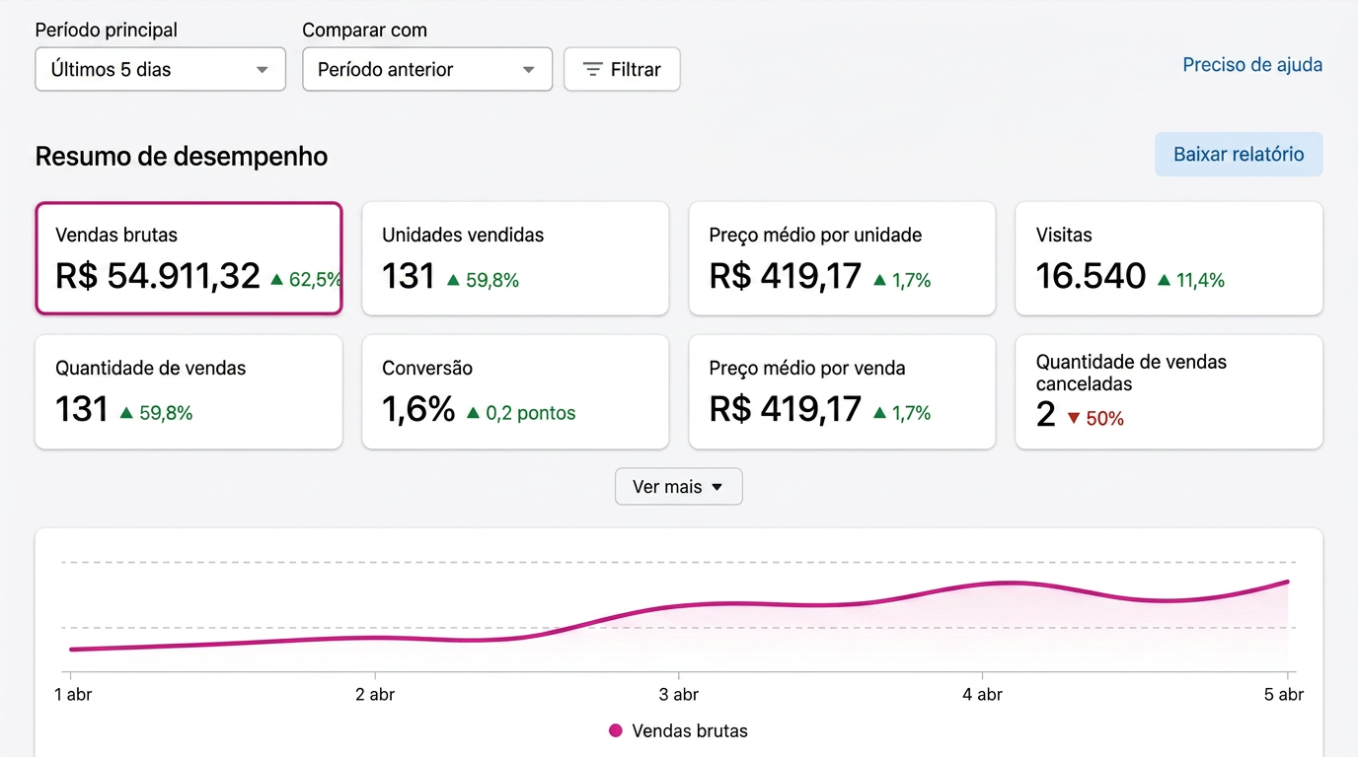This screenshot has width=1358, height=757.
Task: Open the Preciso de ajuda link
Action: click(x=1252, y=65)
